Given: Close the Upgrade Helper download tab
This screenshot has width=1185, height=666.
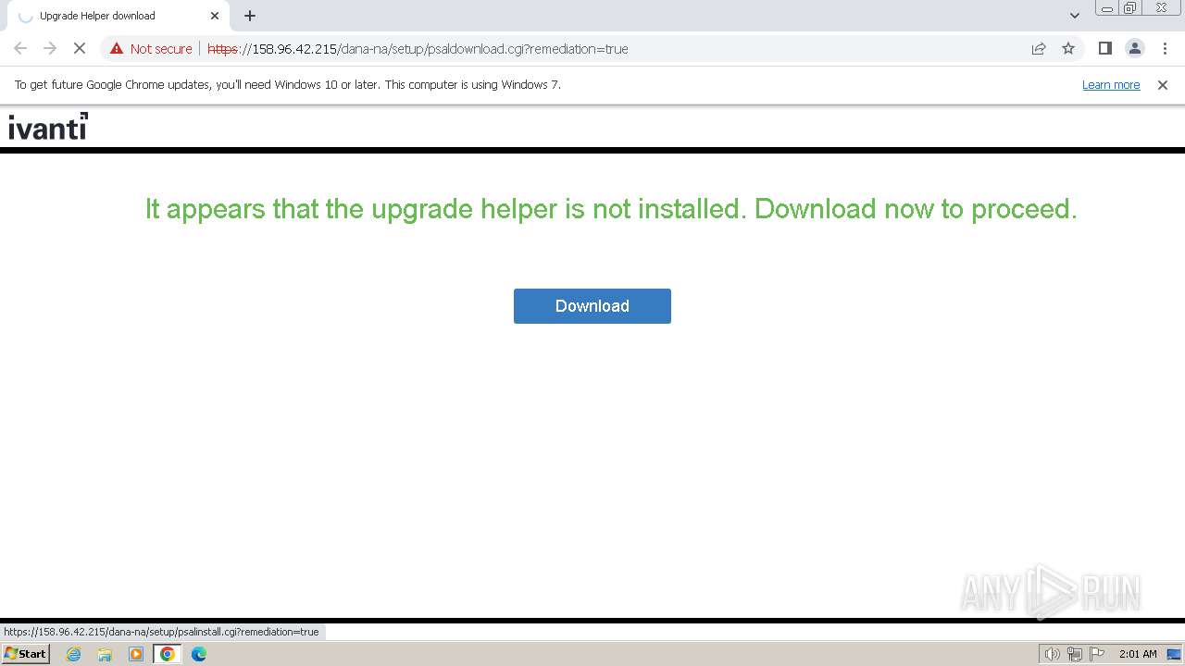Looking at the screenshot, I should tap(215, 16).
